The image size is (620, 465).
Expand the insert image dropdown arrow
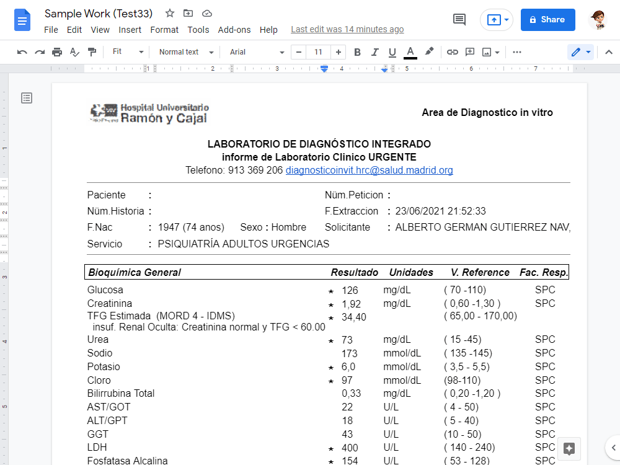pyautogui.click(x=497, y=52)
